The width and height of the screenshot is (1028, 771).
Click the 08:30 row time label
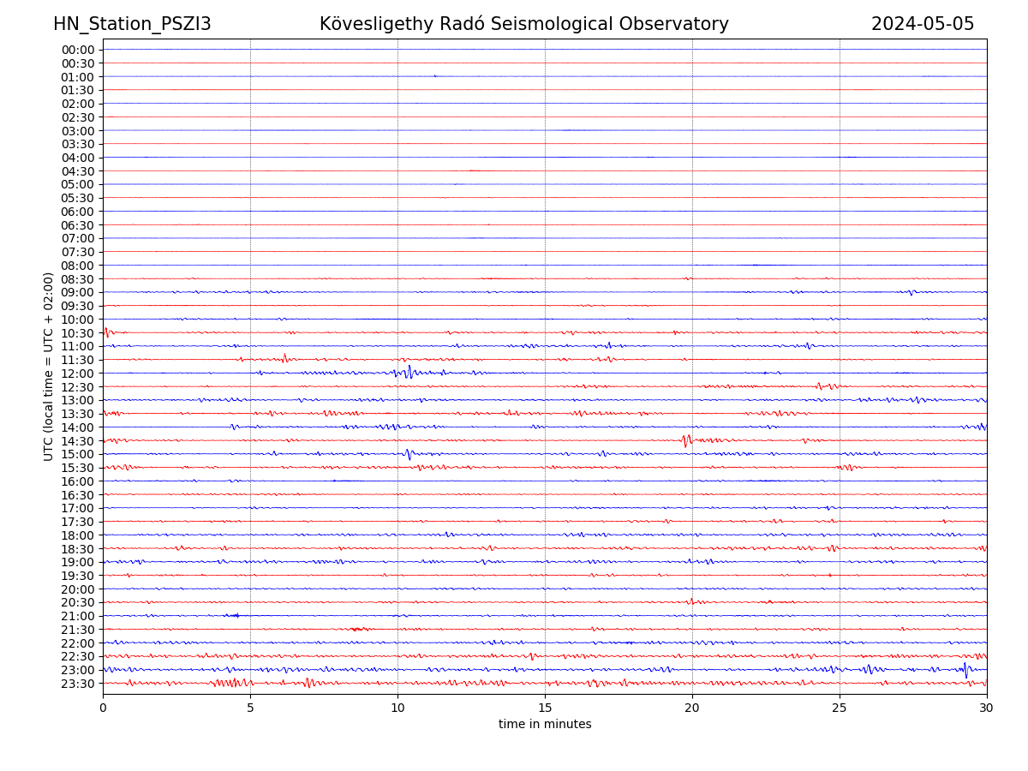pyautogui.click(x=77, y=279)
